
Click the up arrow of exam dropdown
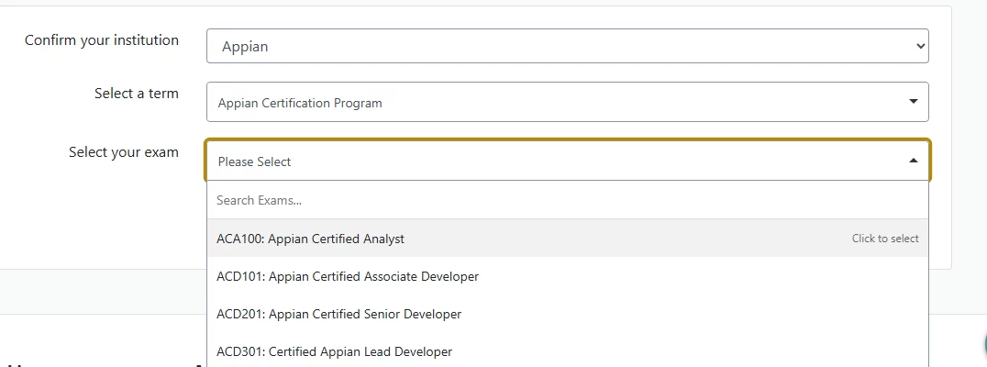point(914,161)
